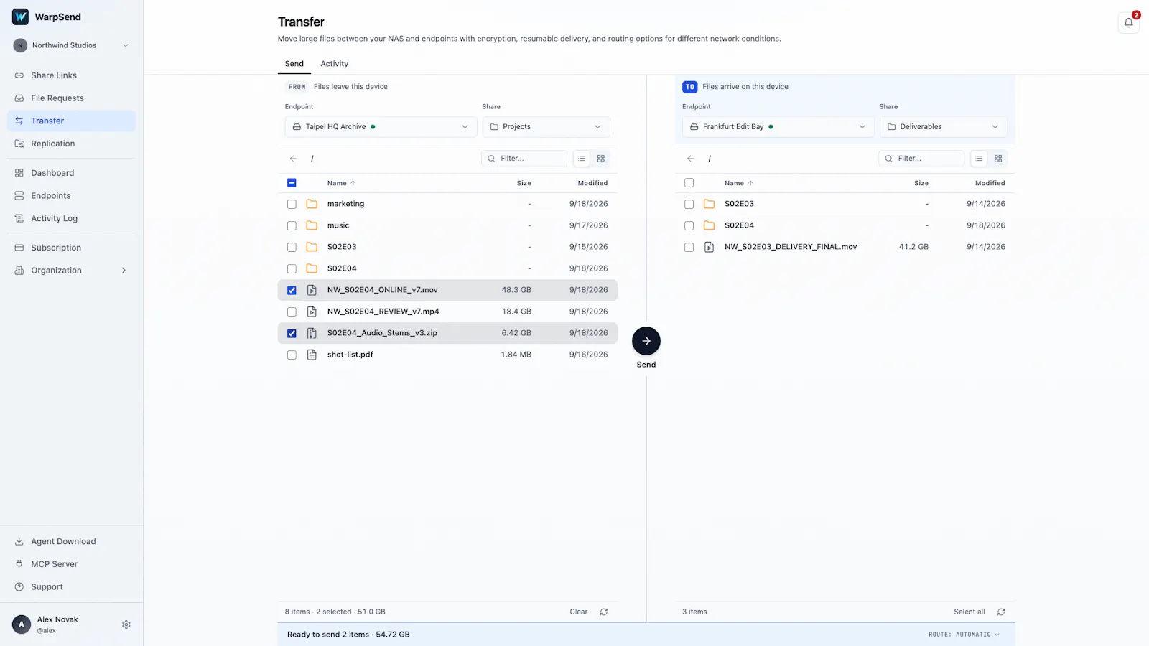Click music folder icon
This screenshot has height=646, width=1149.
point(312,225)
